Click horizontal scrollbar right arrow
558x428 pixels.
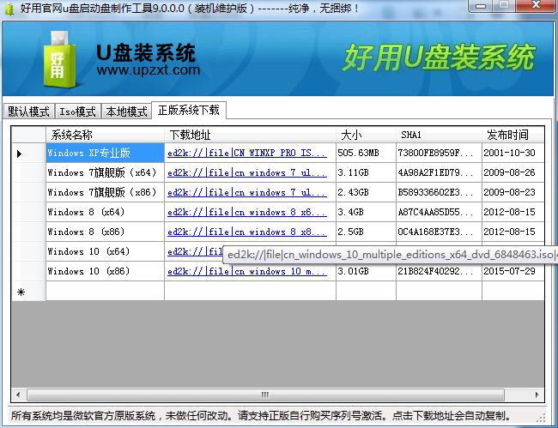[537, 395]
